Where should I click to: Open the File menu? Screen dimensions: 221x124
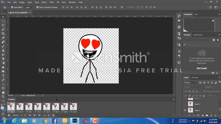(9, 2)
